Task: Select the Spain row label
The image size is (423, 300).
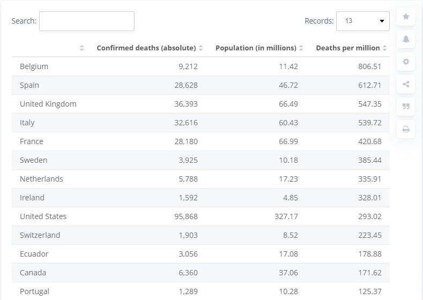Action: point(29,85)
